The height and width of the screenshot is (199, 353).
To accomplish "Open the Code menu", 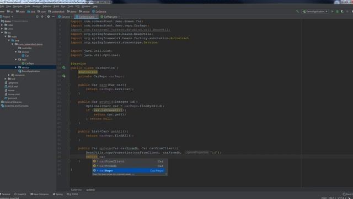I will pos(27,7).
